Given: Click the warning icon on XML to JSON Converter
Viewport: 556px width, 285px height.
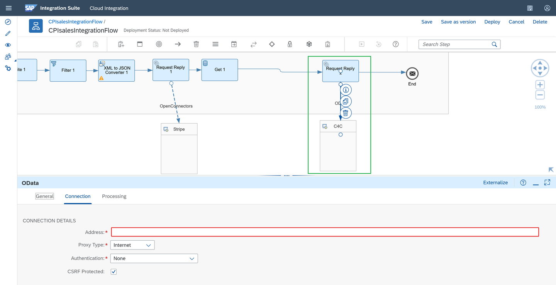Looking at the screenshot, I should pos(102,78).
